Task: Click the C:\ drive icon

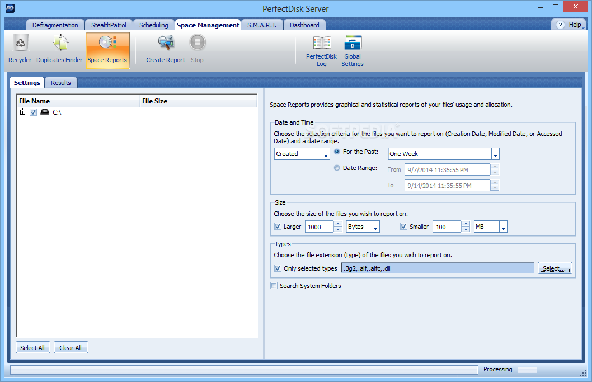Action: pos(45,112)
